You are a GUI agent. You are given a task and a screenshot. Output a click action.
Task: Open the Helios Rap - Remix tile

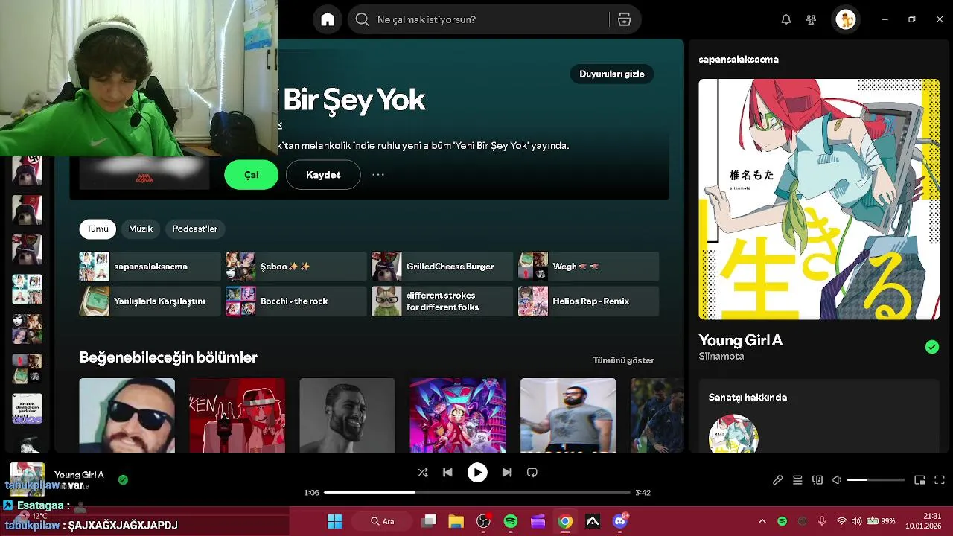pos(588,301)
